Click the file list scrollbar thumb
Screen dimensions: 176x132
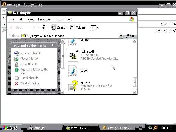pos(134,82)
